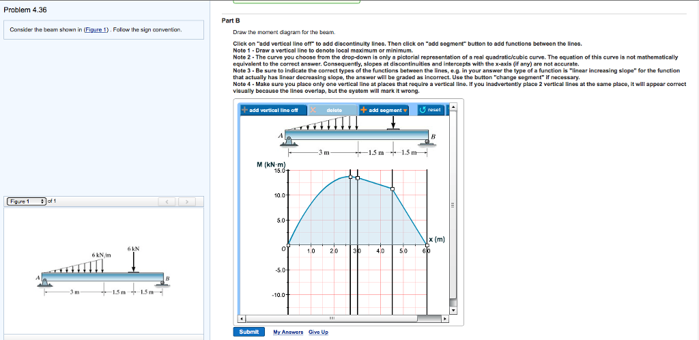Select control point at the 4.5 m vertical line

393,189
